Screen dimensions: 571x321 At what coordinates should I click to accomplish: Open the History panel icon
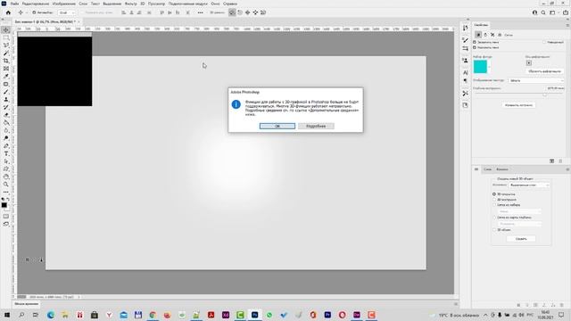click(x=465, y=28)
